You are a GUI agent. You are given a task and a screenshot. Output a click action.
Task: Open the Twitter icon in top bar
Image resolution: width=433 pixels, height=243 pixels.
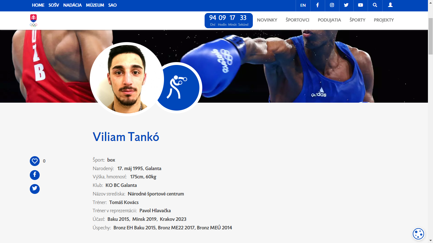pos(346,5)
